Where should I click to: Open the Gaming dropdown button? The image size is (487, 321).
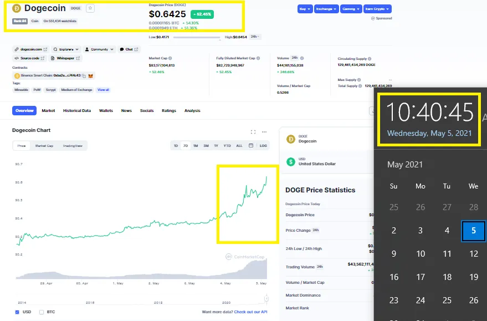(351, 9)
